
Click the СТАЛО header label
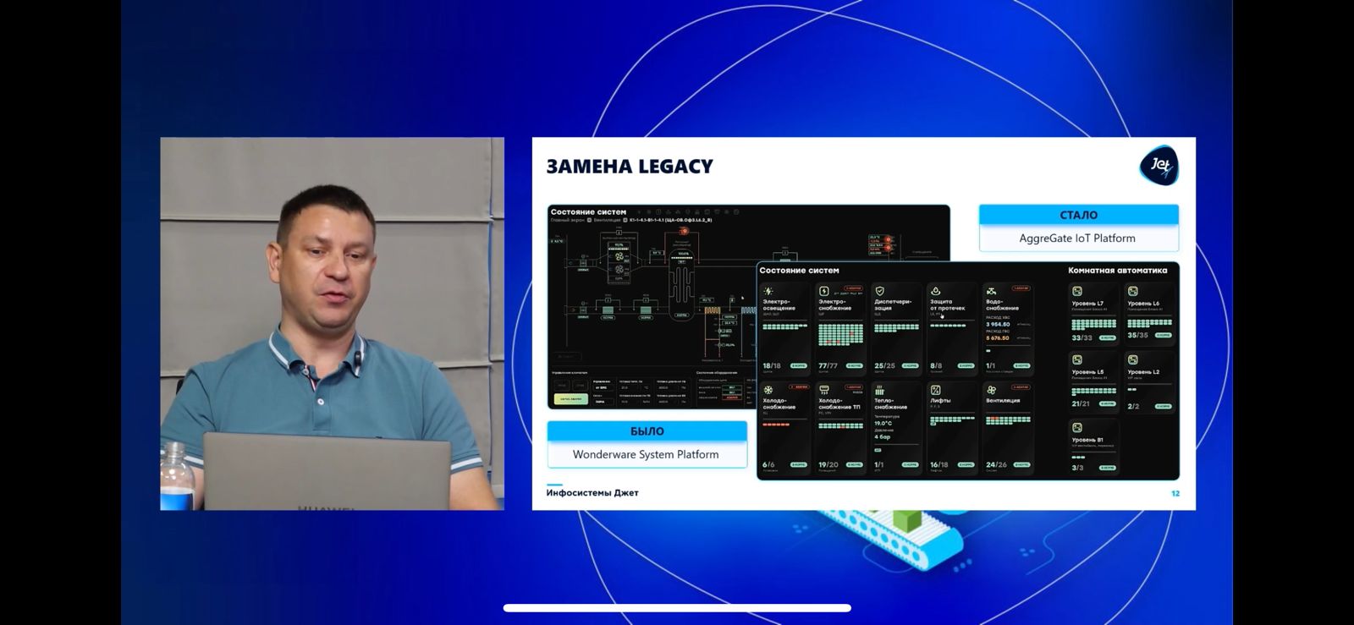pos(1079,215)
